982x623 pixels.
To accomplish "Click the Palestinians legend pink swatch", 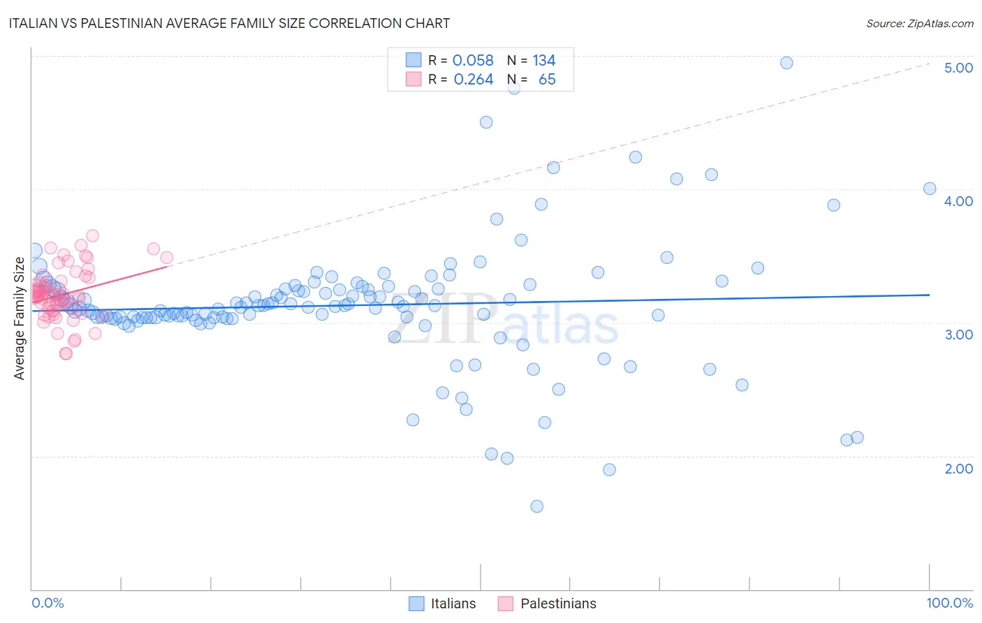I will (506, 603).
